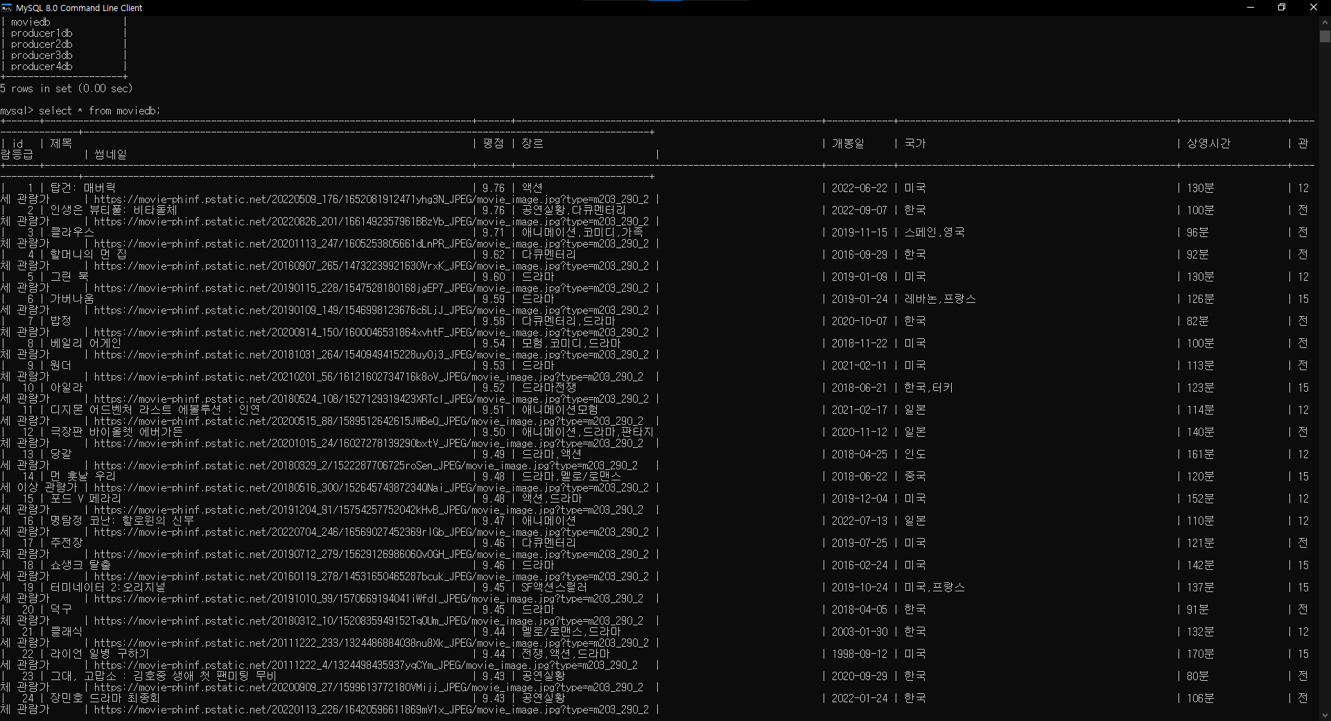The height and width of the screenshot is (721, 1331).
Task: Click scrollbar up arrow at top right
Action: [1325, 21]
